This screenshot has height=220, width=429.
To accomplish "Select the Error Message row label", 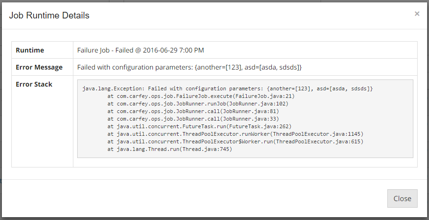I will 39,67.
